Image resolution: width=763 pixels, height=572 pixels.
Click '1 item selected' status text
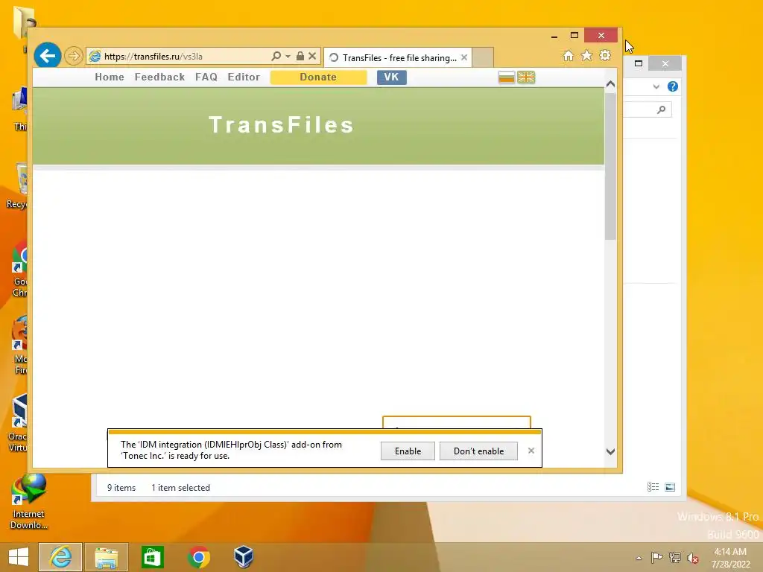(180, 487)
